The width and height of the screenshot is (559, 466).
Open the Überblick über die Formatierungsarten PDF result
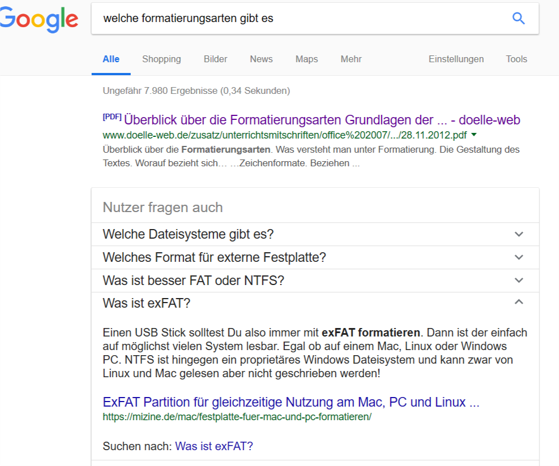[322, 120]
